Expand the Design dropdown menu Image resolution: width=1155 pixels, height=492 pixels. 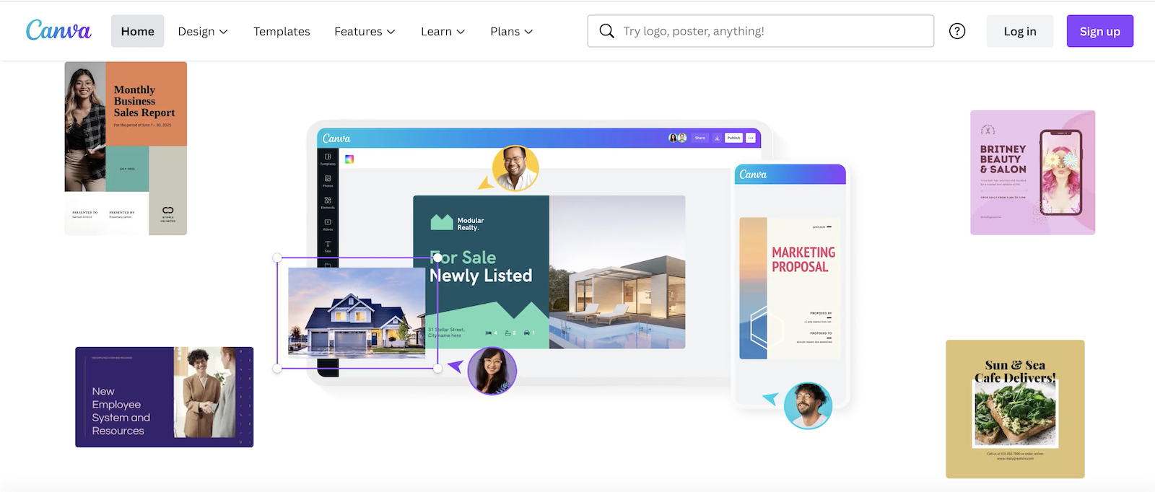pyautogui.click(x=203, y=31)
